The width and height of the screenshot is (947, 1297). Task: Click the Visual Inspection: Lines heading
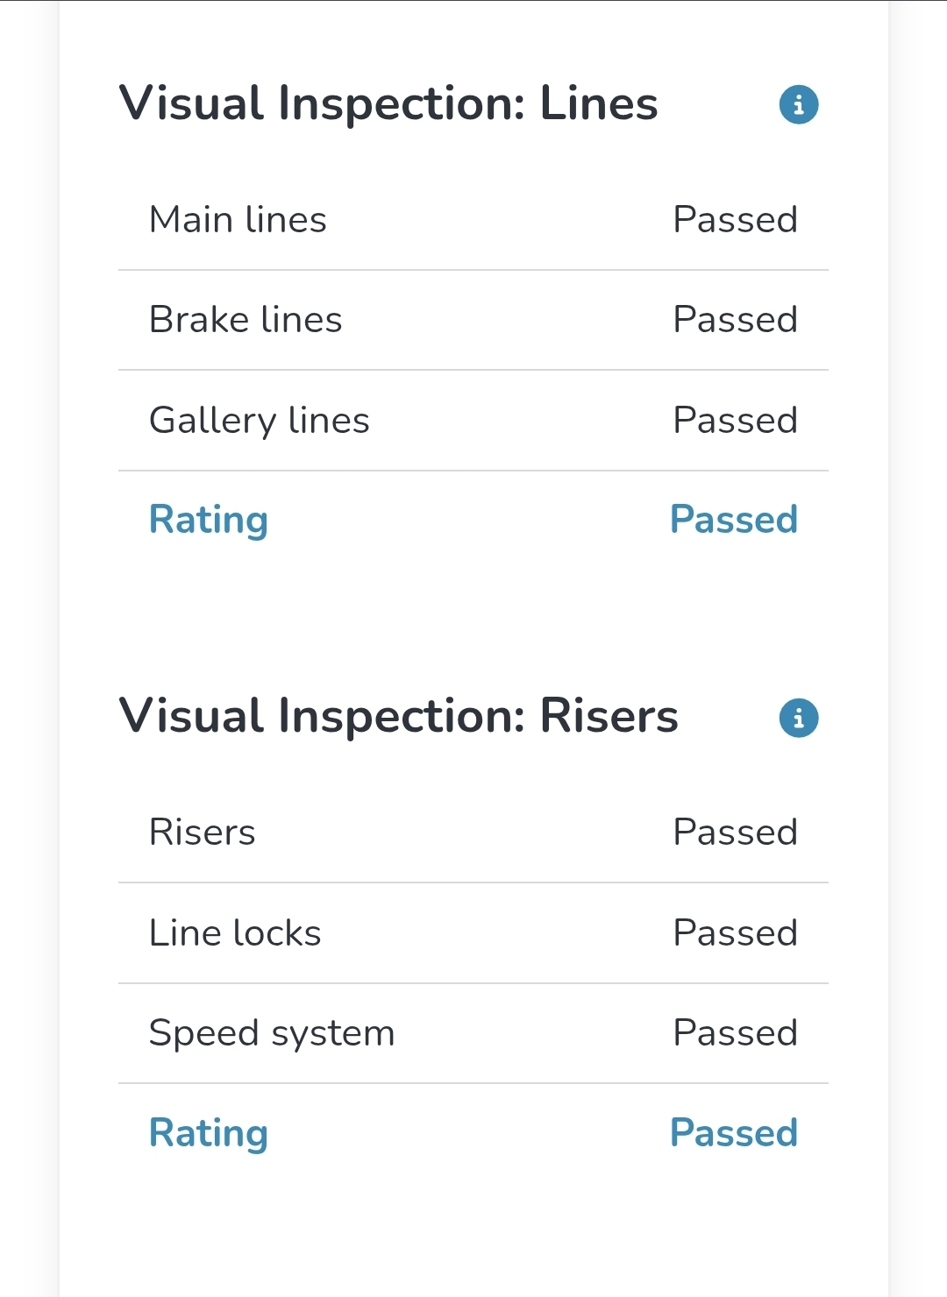388,104
